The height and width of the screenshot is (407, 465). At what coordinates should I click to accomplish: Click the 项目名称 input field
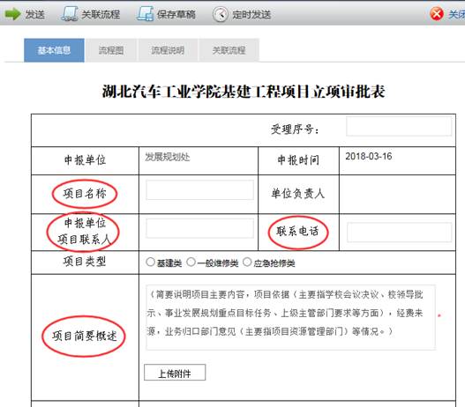pyautogui.click(x=200, y=190)
